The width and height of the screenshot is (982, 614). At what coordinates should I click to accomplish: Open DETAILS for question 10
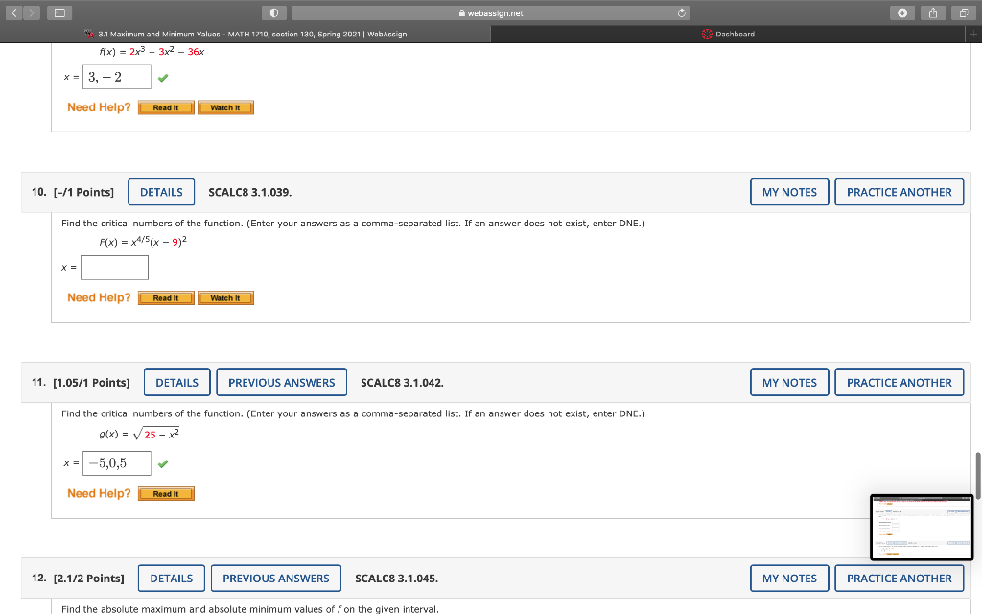pos(160,192)
